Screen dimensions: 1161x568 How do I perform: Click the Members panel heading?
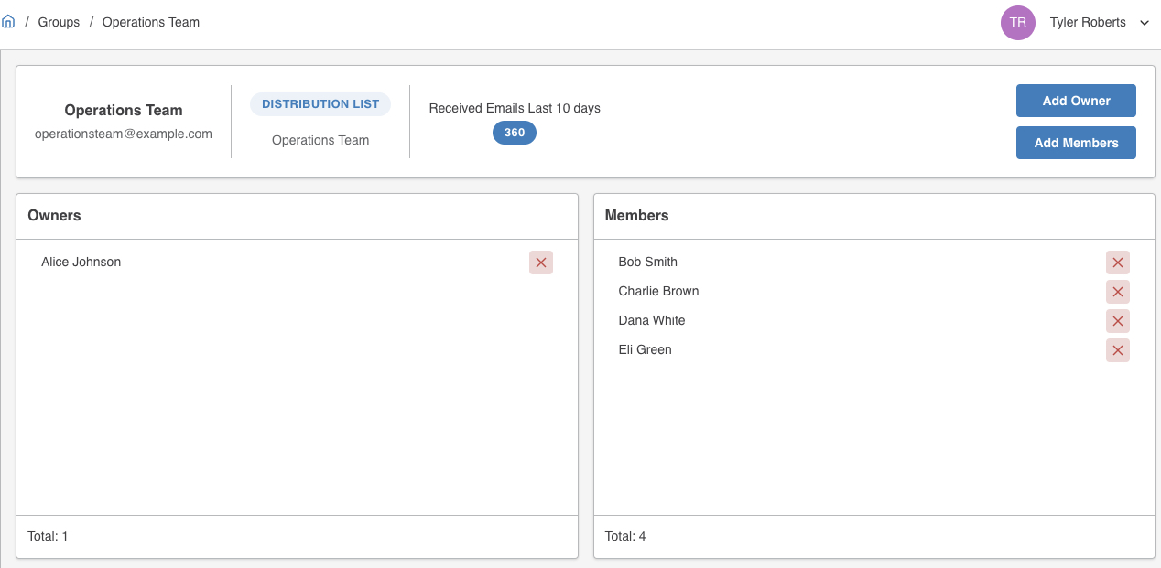tap(637, 216)
